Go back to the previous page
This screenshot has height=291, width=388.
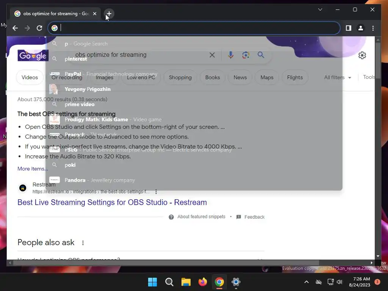(15, 28)
